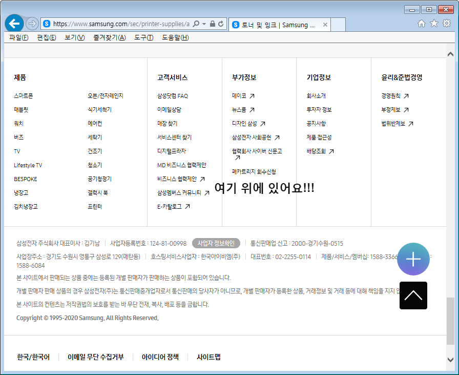This screenshot has height=375, width=459.
Task: Click the browser Back arrow button
Action: click(x=14, y=24)
